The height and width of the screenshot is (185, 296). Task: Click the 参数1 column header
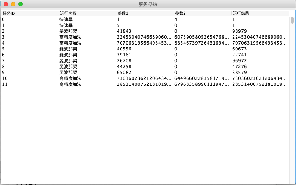coord(145,13)
